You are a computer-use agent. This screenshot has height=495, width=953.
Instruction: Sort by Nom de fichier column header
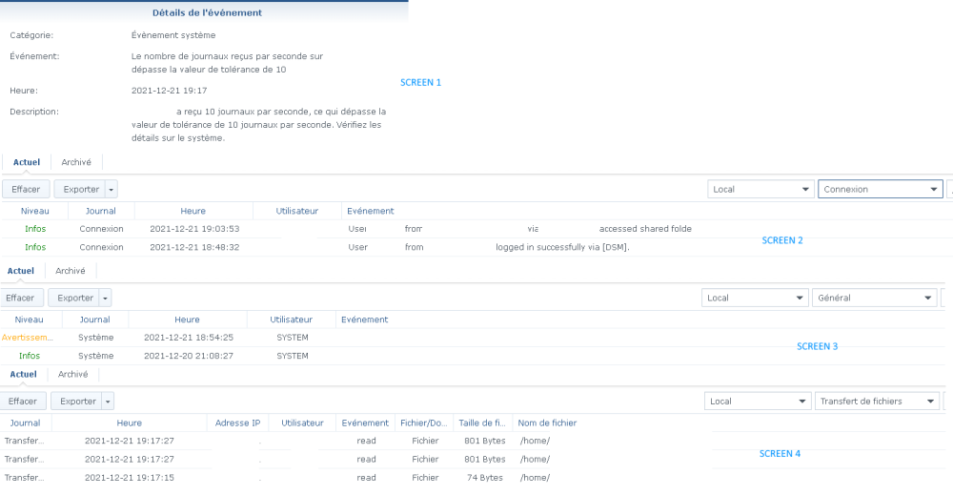[547, 423]
